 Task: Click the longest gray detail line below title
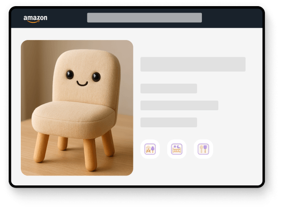(179, 105)
